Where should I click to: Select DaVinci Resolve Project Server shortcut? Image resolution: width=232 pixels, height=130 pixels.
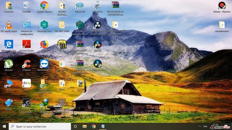pyautogui.click(x=98, y=28)
